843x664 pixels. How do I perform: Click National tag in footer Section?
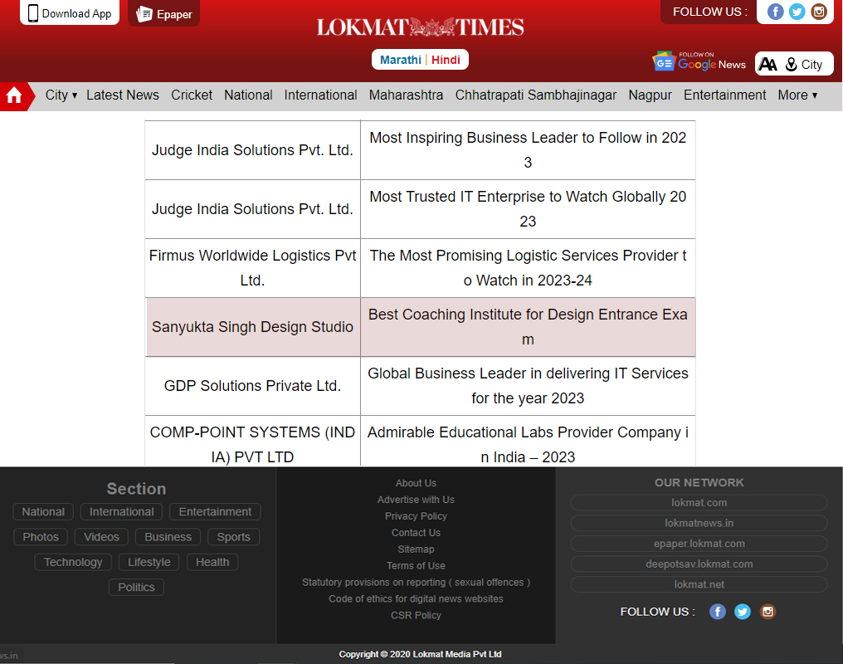coord(43,512)
